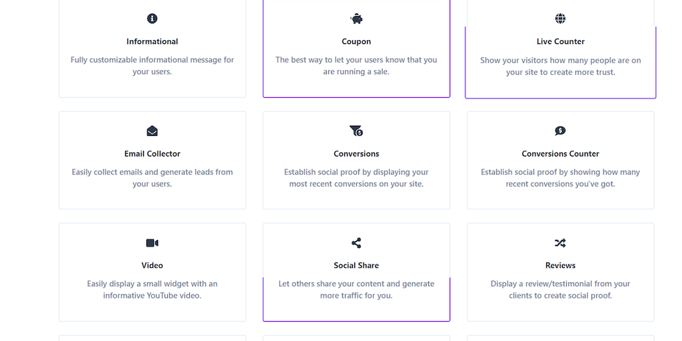The height and width of the screenshot is (341, 682).
Task: Pick the Email Collector title
Action: coord(152,154)
